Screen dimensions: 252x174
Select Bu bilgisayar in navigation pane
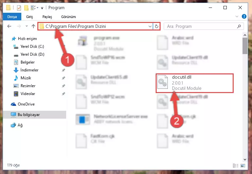34,115
